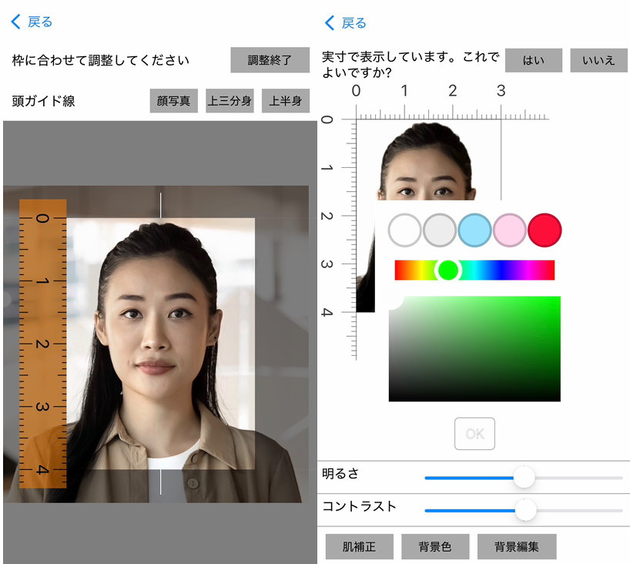Image resolution: width=630 pixels, height=564 pixels.
Task: Switch to the 上三分身 guide
Action: [x=230, y=100]
